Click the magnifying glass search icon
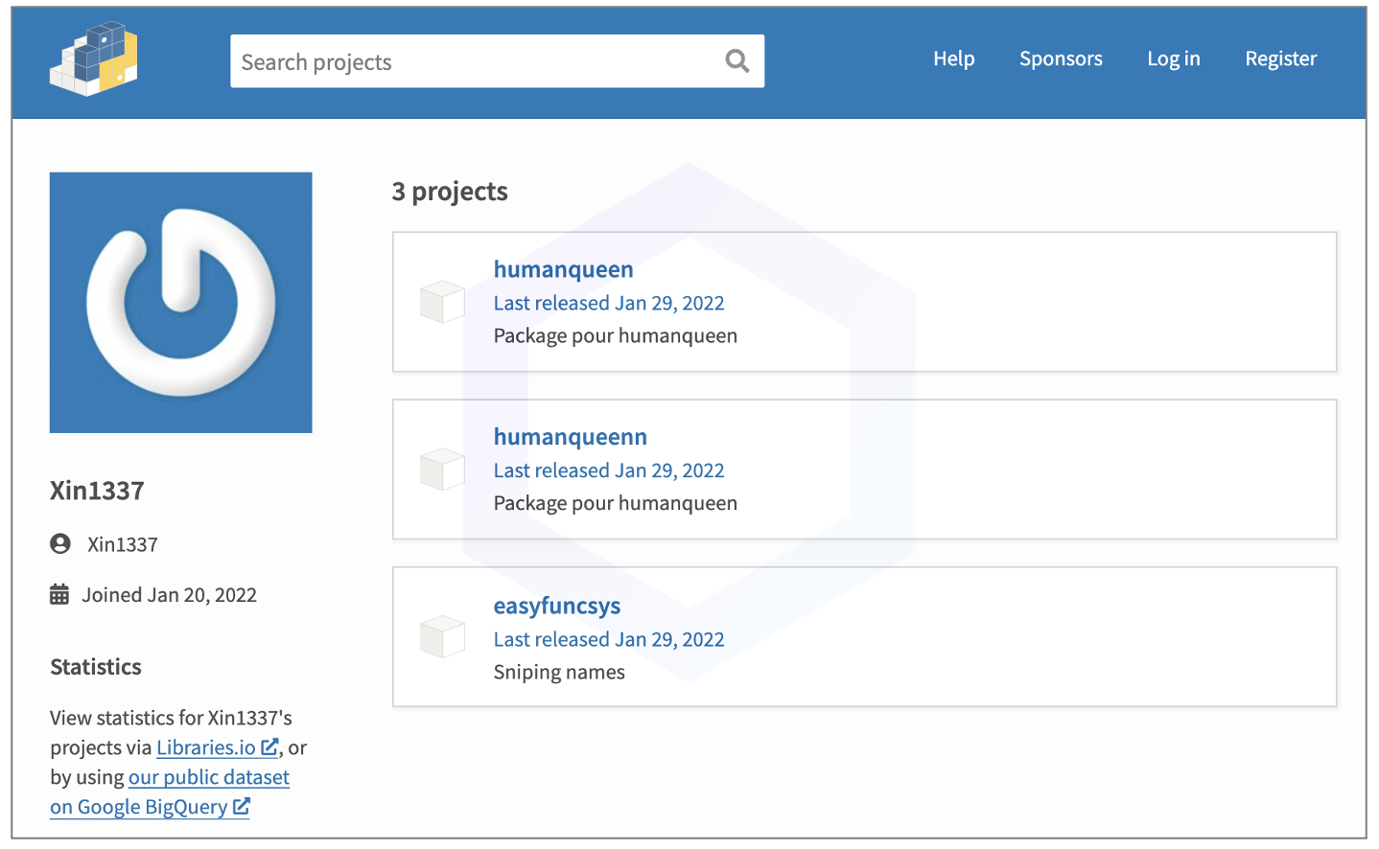 [x=736, y=61]
